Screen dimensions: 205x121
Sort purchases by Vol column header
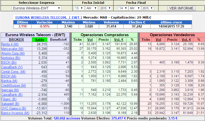point(90,39)
